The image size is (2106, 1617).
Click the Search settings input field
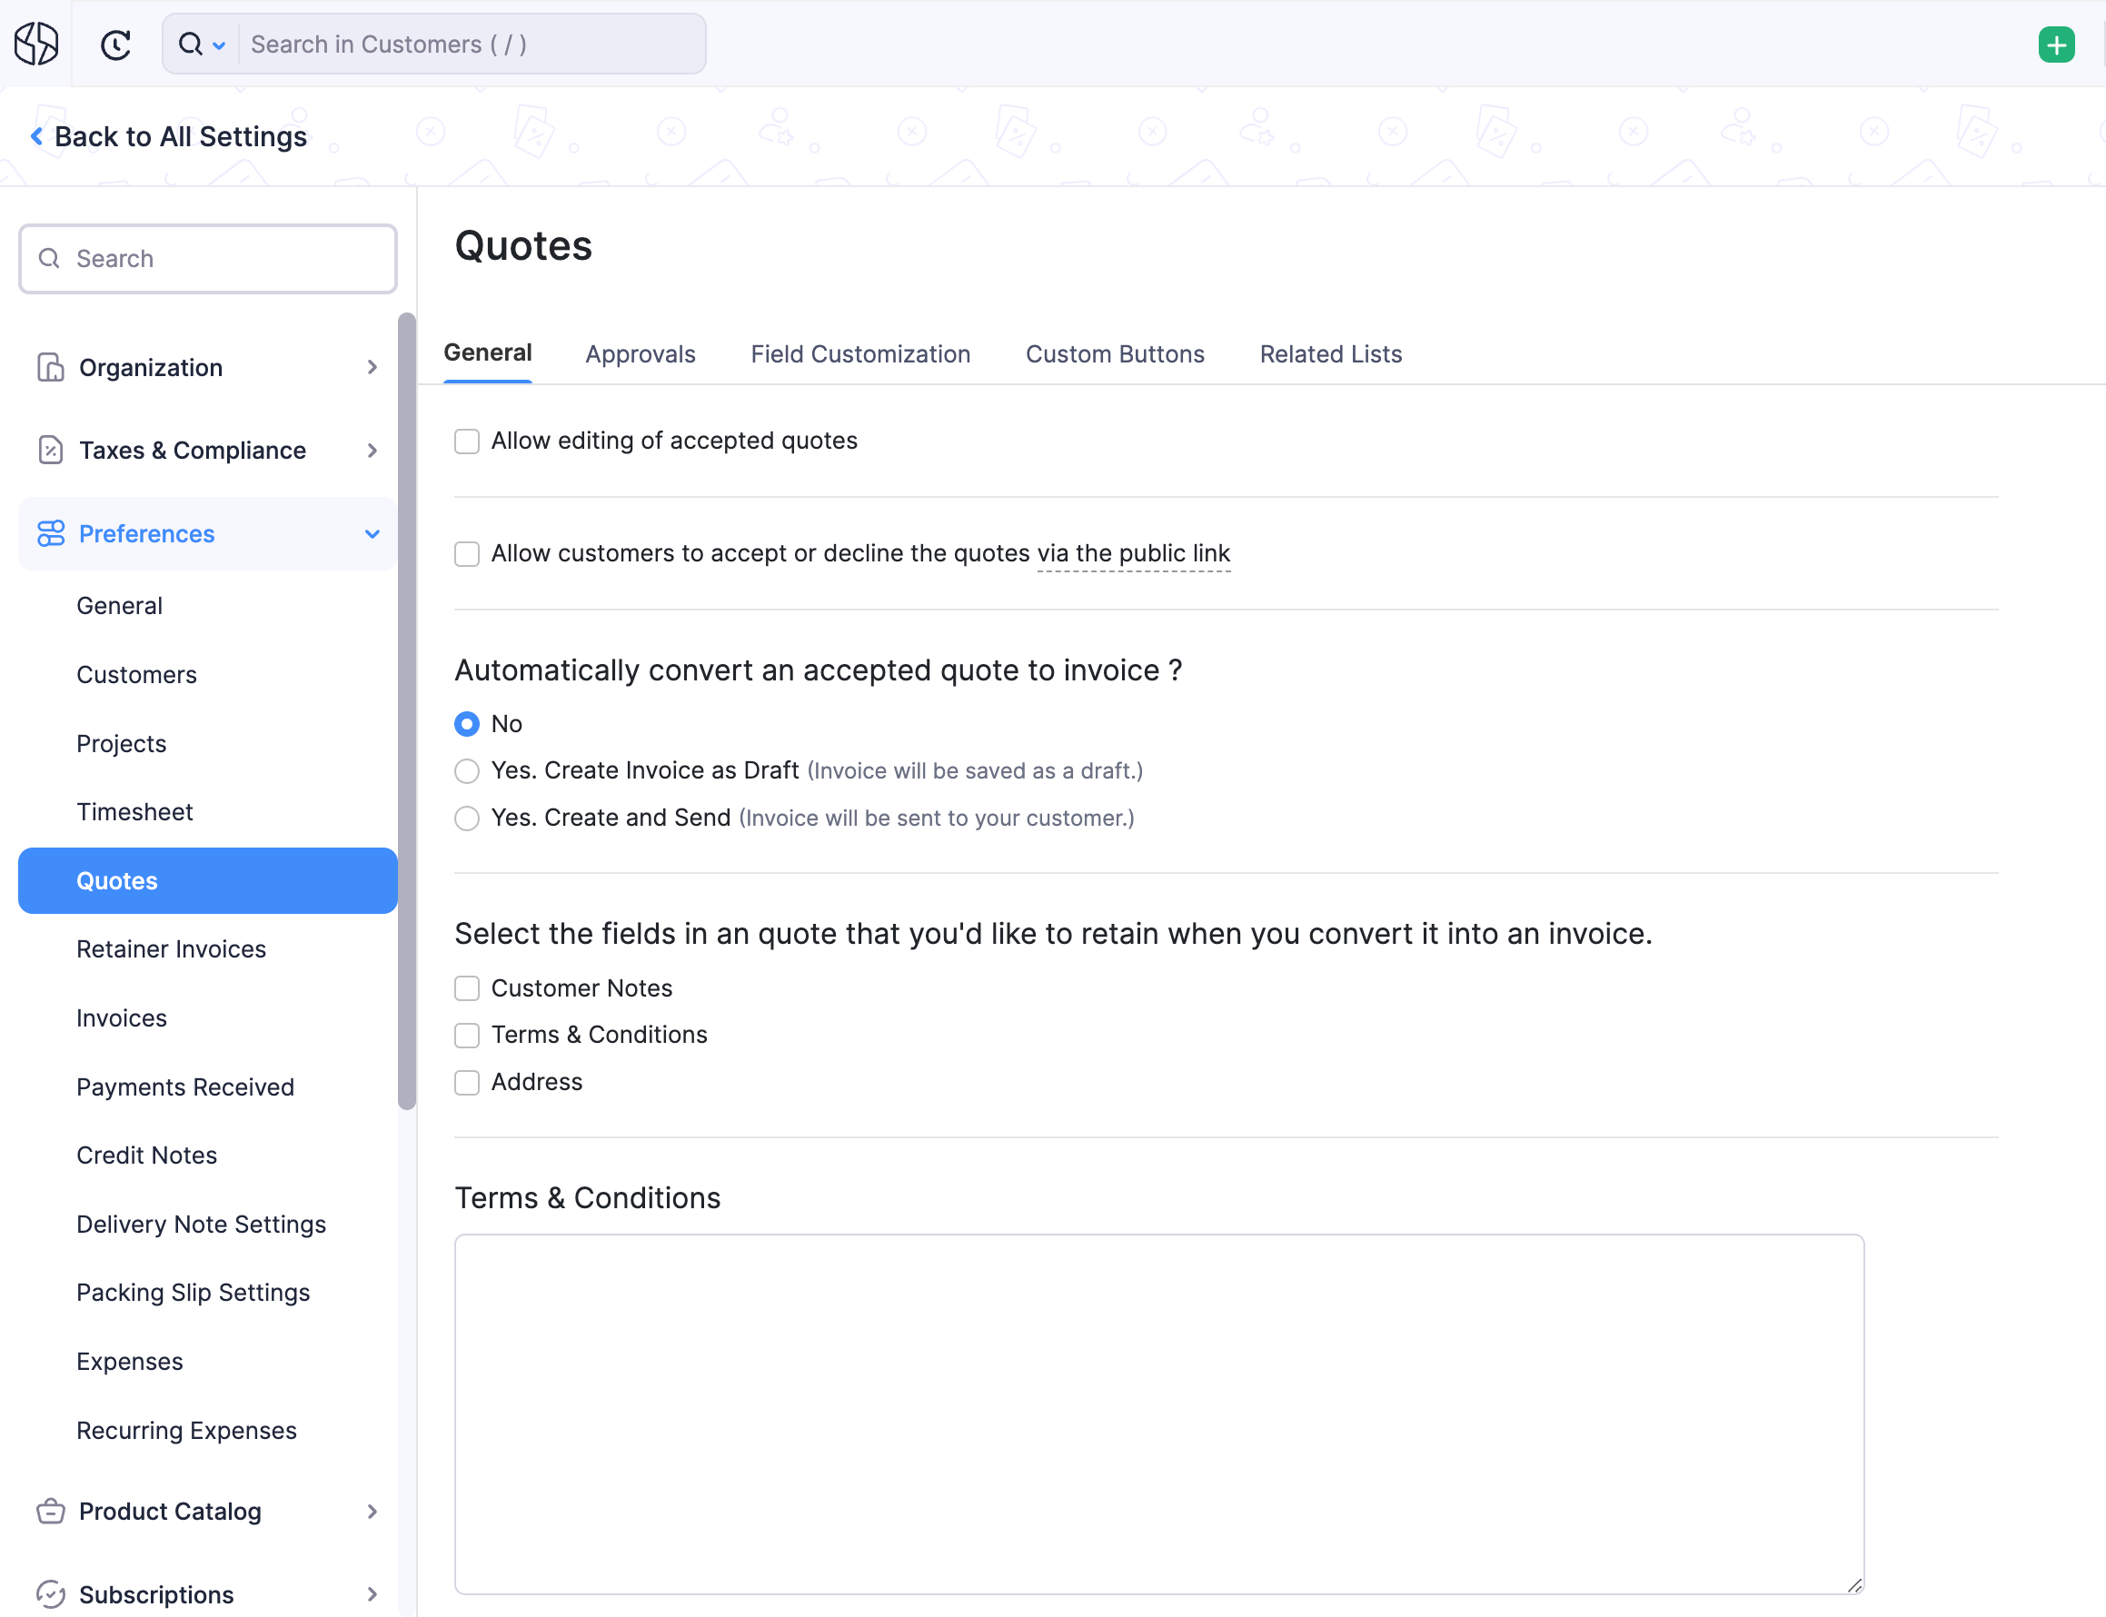click(207, 256)
